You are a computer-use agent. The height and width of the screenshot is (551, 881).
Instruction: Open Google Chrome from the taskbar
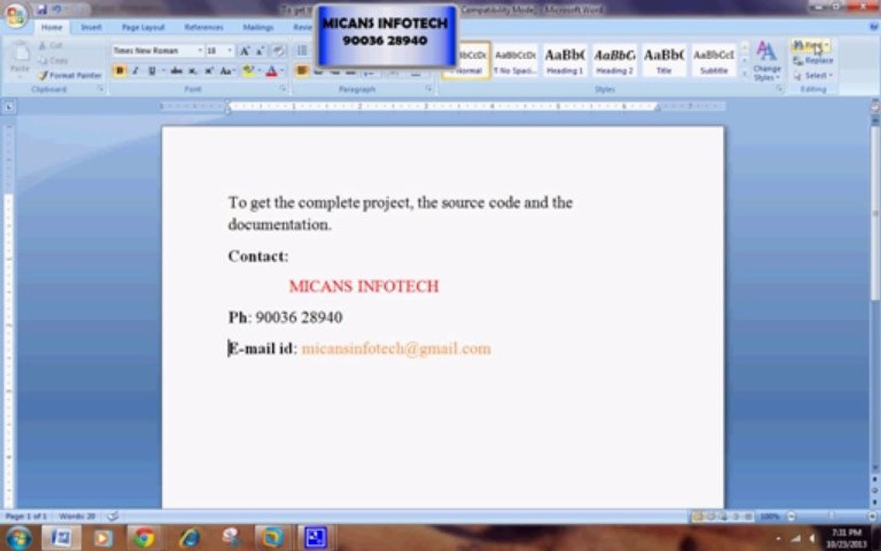coord(144,538)
